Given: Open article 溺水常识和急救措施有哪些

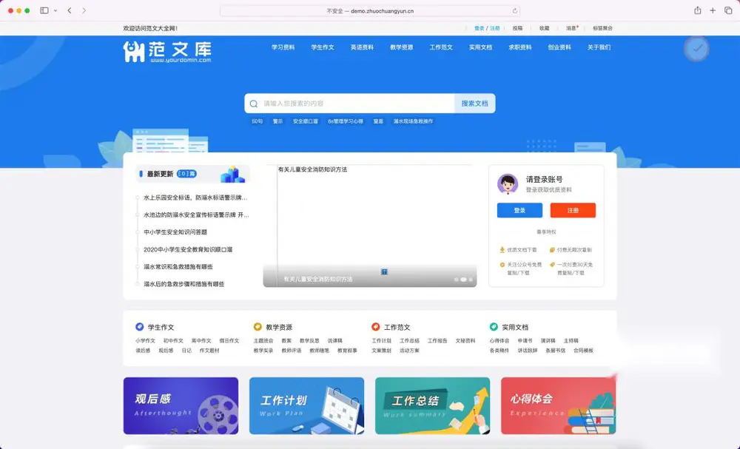Looking at the screenshot, I should tap(178, 266).
